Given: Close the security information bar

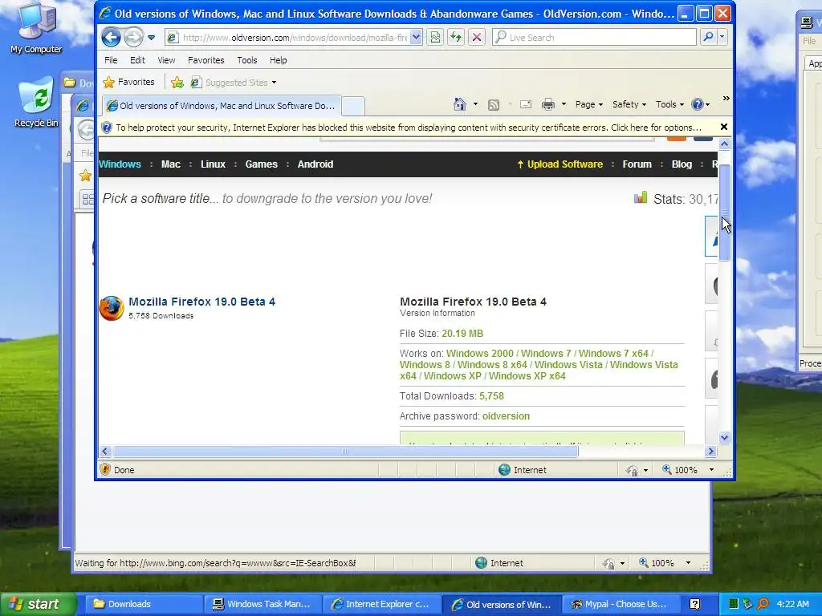Looking at the screenshot, I should [724, 127].
